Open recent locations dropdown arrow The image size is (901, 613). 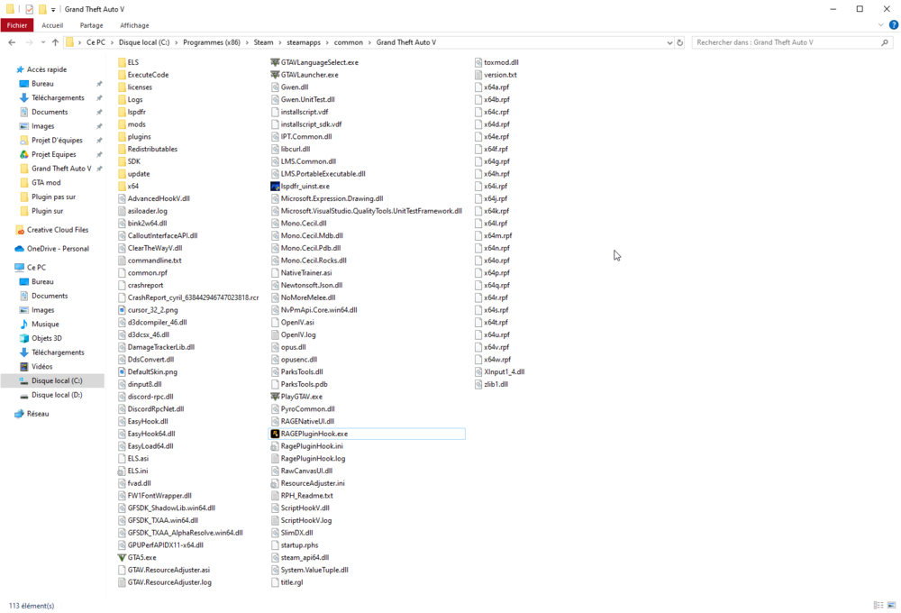click(43, 42)
